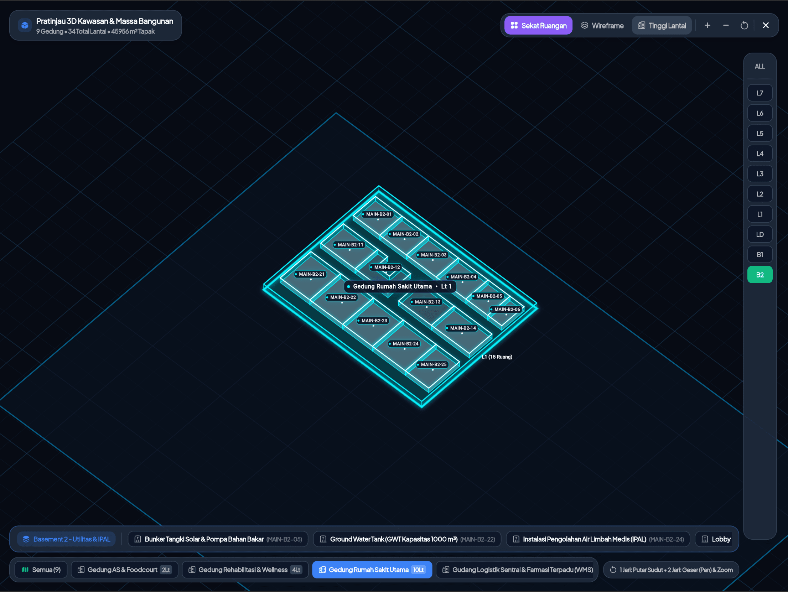Toggle Wireframe view

[602, 25]
